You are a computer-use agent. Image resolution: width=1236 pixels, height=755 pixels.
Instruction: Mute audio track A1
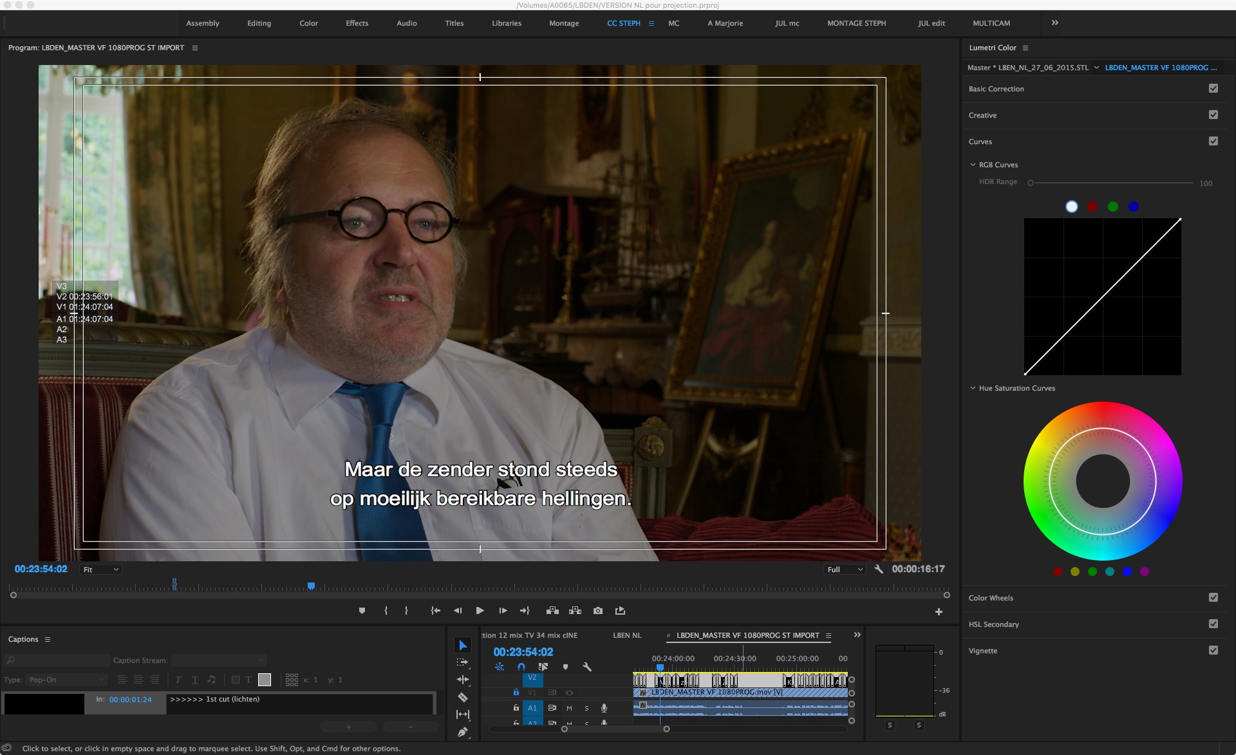569,708
